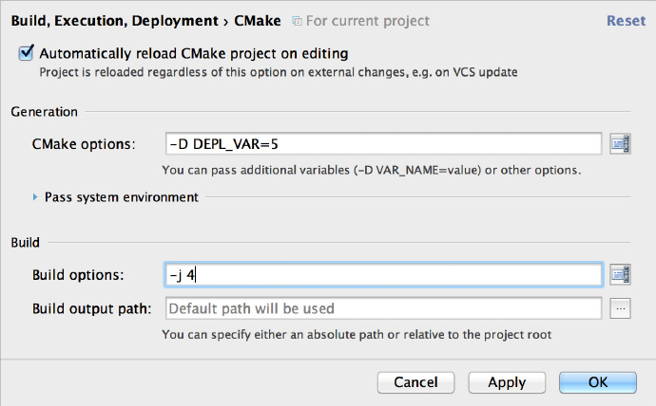Apply the CMake settings changes
This screenshot has width=656, height=406.
tap(507, 382)
